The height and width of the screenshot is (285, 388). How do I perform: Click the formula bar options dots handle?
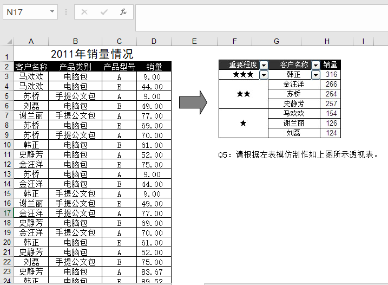point(66,12)
